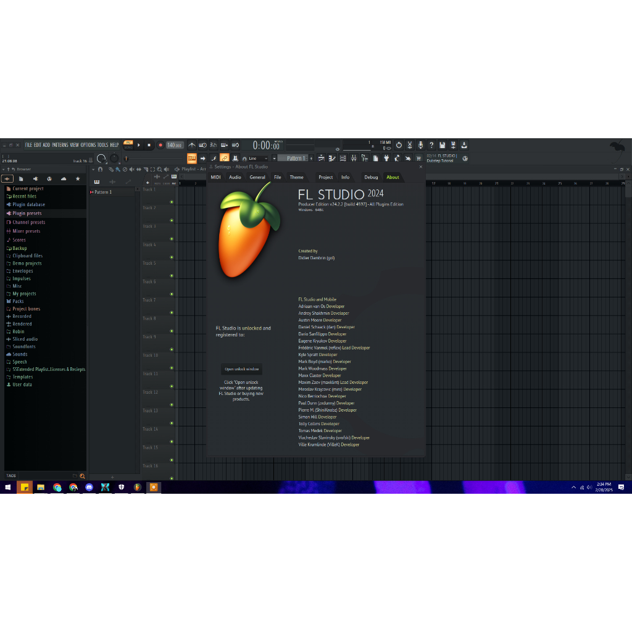The image size is (632, 632).
Task: Toggle the metronome on
Action: (x=192, y=144)
